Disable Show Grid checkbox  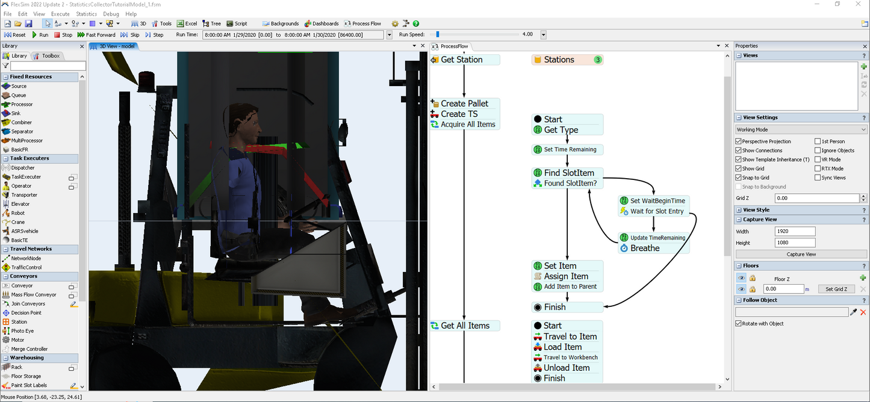739,169
